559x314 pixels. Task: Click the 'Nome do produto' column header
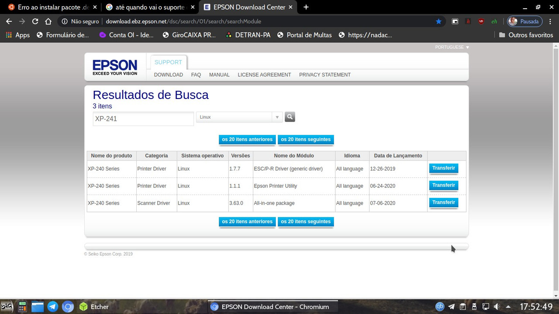coord(111,156)
